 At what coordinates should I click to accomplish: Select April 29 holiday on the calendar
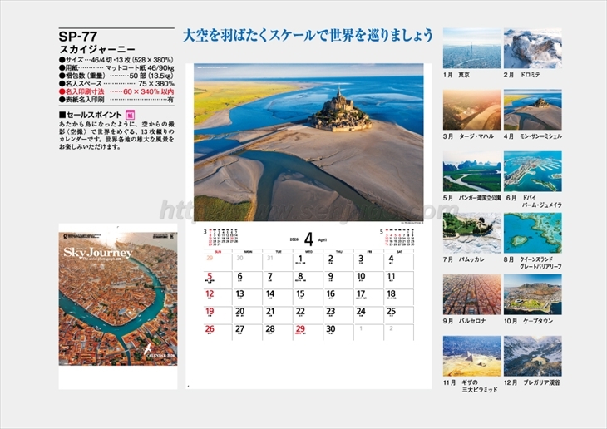(301, 330)
